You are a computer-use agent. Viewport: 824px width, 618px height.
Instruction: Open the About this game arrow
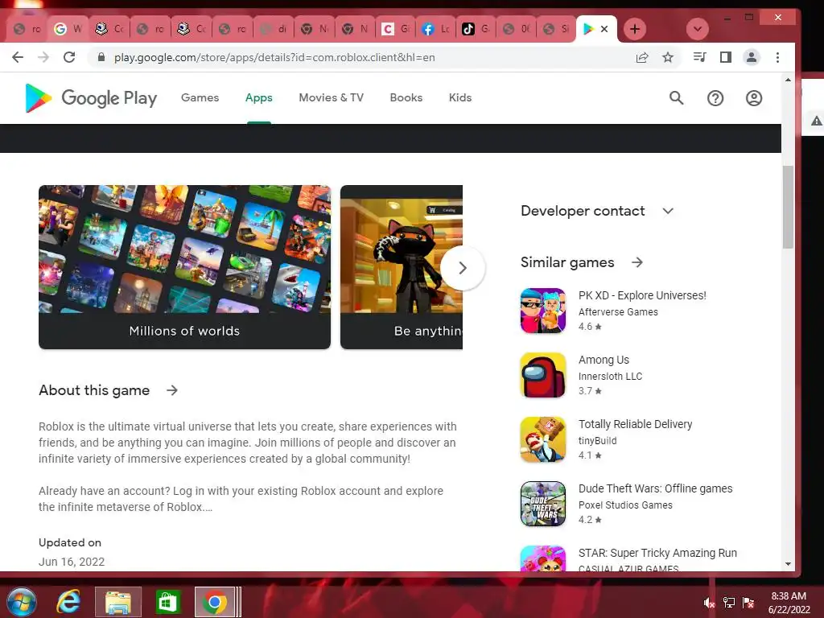(x=172, y=390)
